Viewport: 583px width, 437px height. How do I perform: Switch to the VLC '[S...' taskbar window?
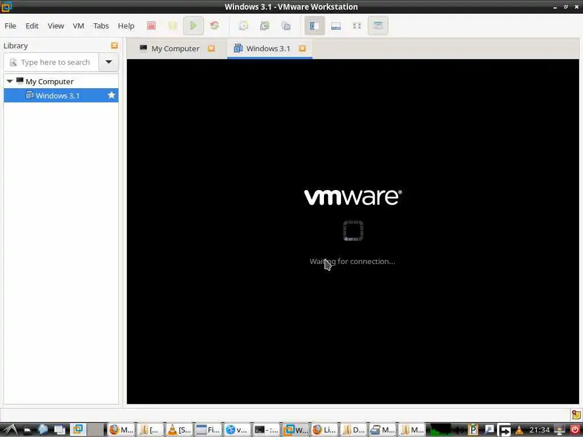179,430
